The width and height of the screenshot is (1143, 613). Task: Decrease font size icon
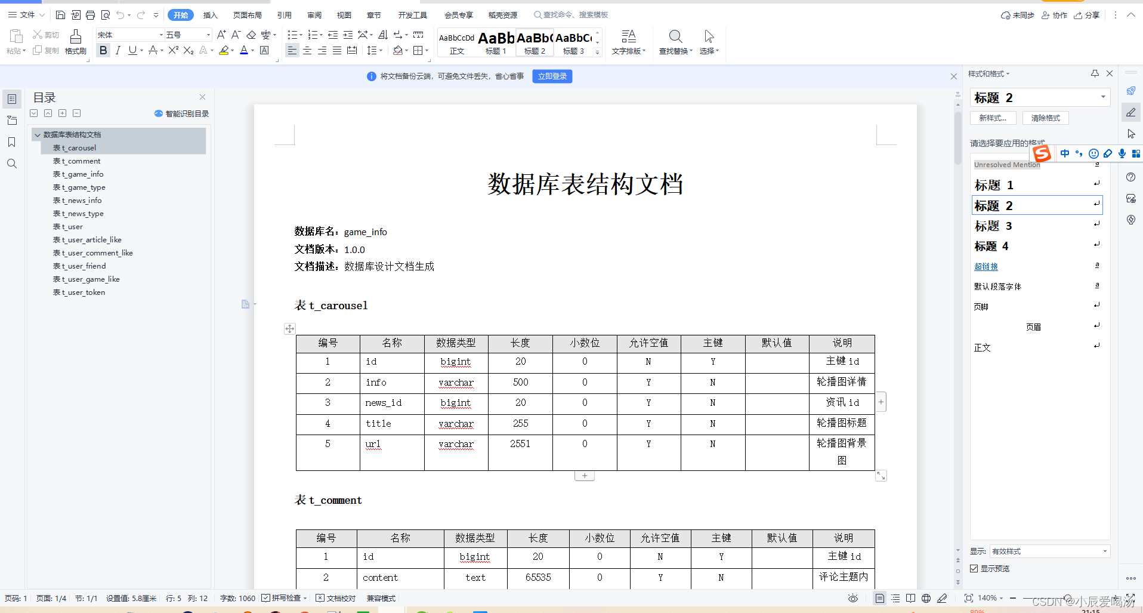(x=236, y=35)
